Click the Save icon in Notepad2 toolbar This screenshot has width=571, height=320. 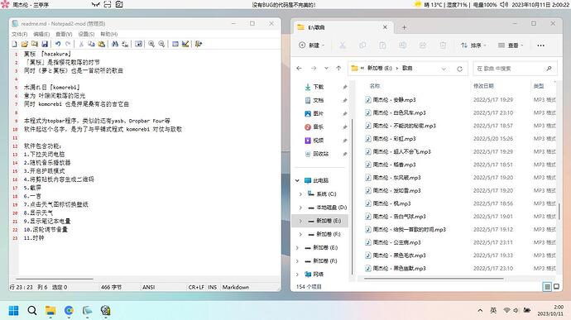click(45, 44)
